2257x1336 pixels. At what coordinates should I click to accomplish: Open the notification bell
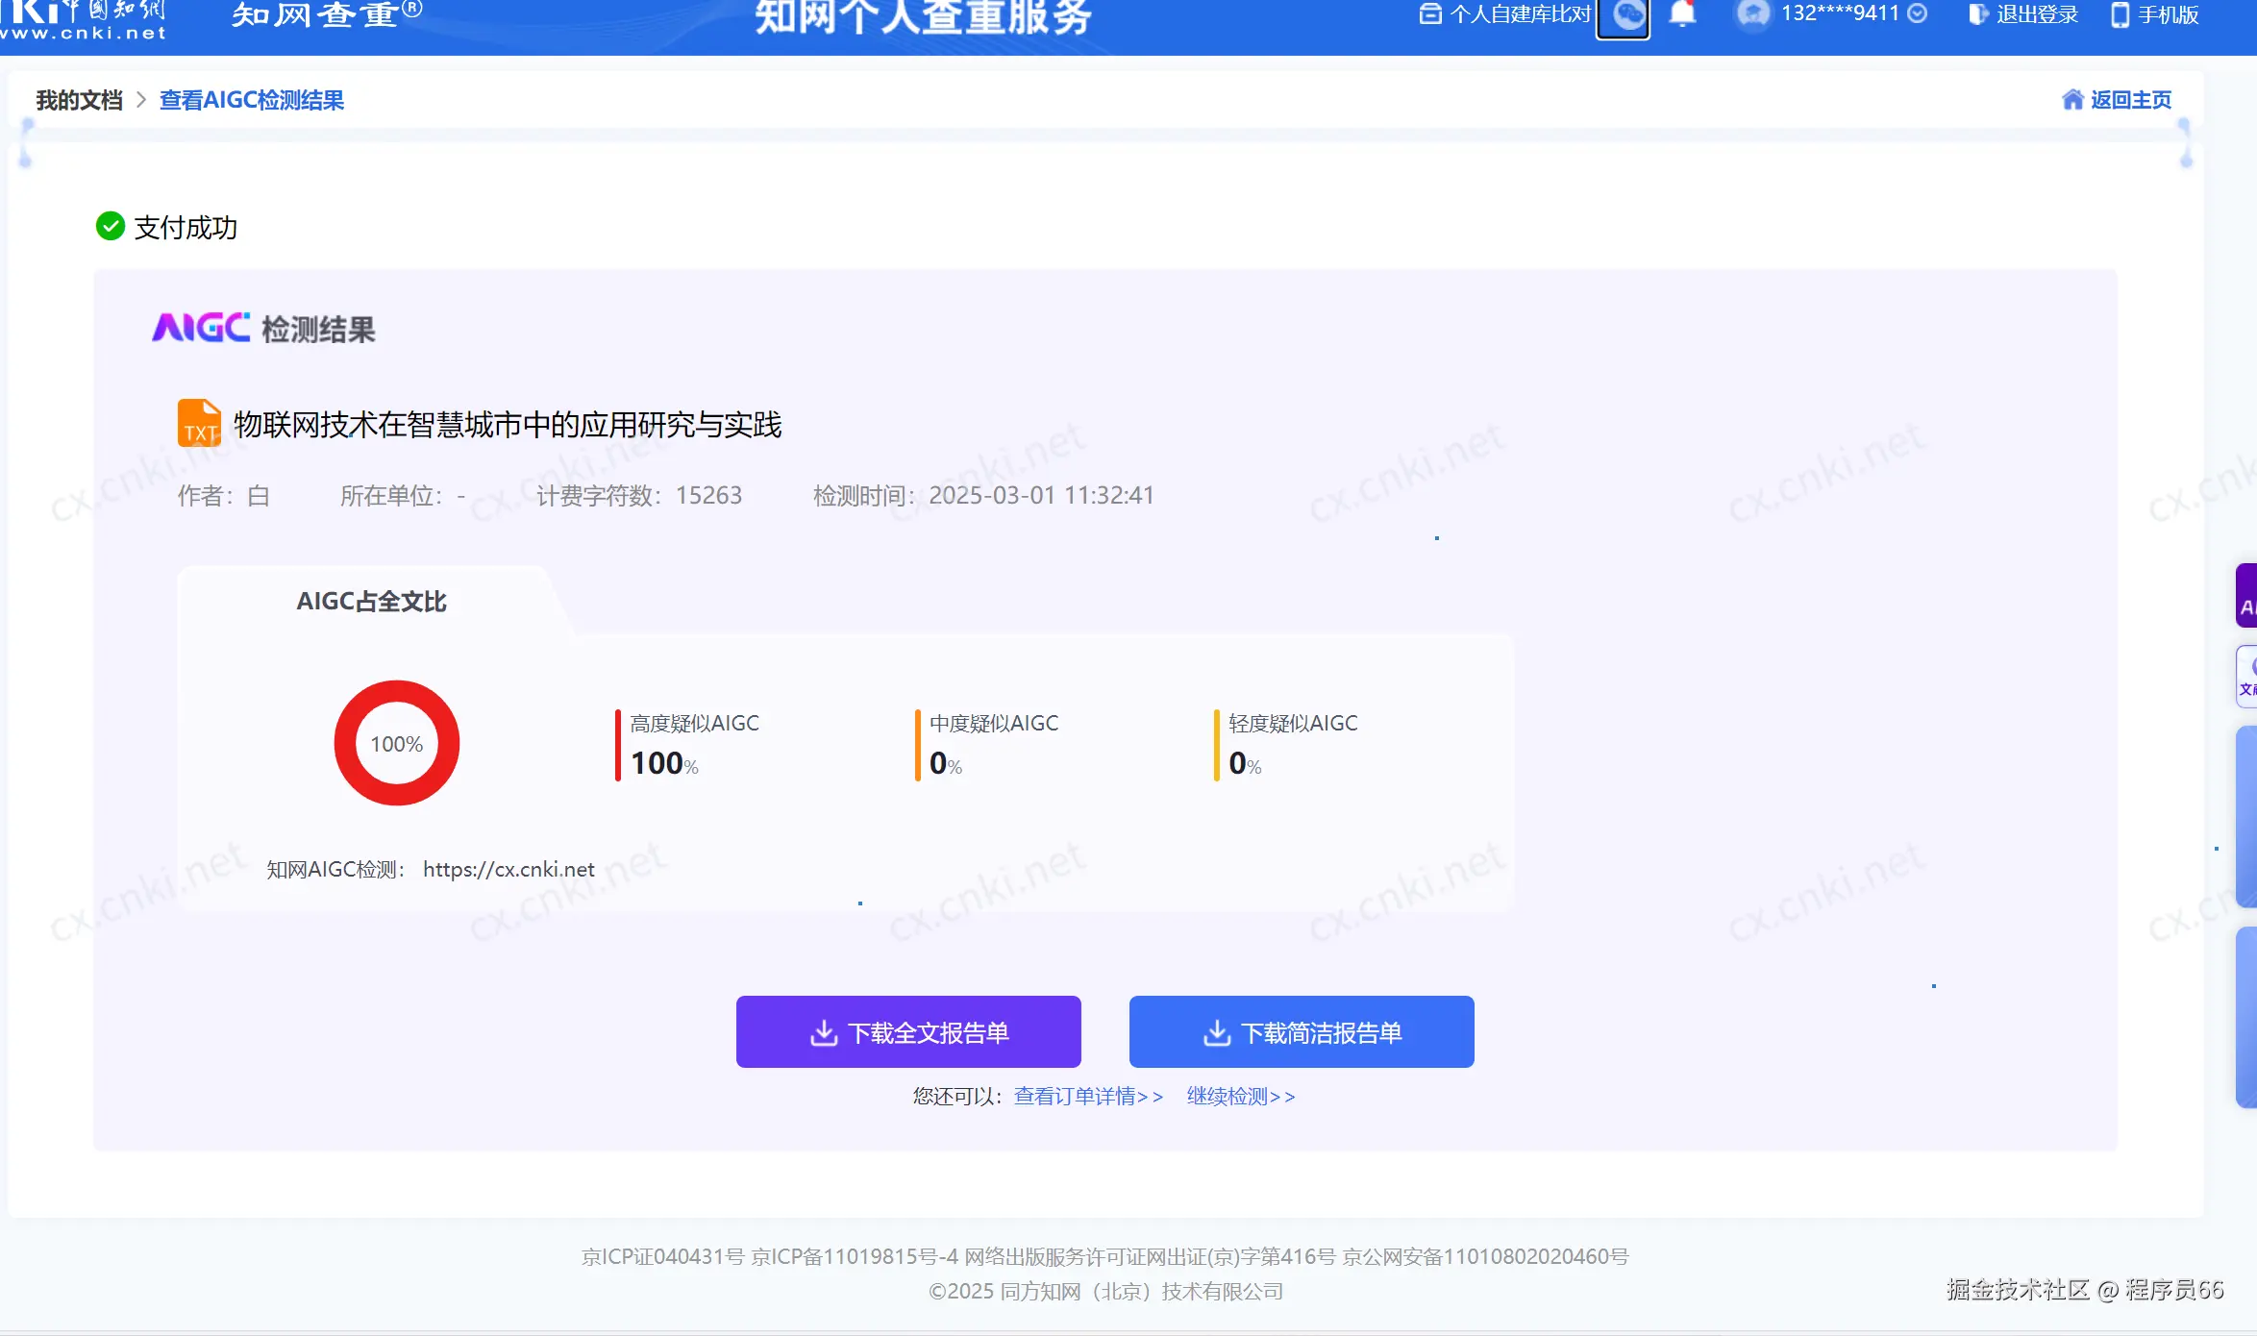click(1682, 14)
